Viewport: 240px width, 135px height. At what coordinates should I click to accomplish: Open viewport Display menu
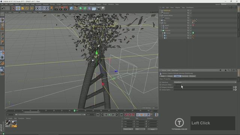pyautogui.click(x=22, y=12)
